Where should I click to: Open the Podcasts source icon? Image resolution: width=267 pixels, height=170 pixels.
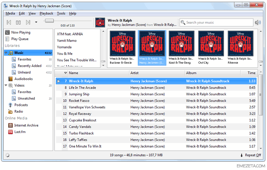tap(10, 105)
